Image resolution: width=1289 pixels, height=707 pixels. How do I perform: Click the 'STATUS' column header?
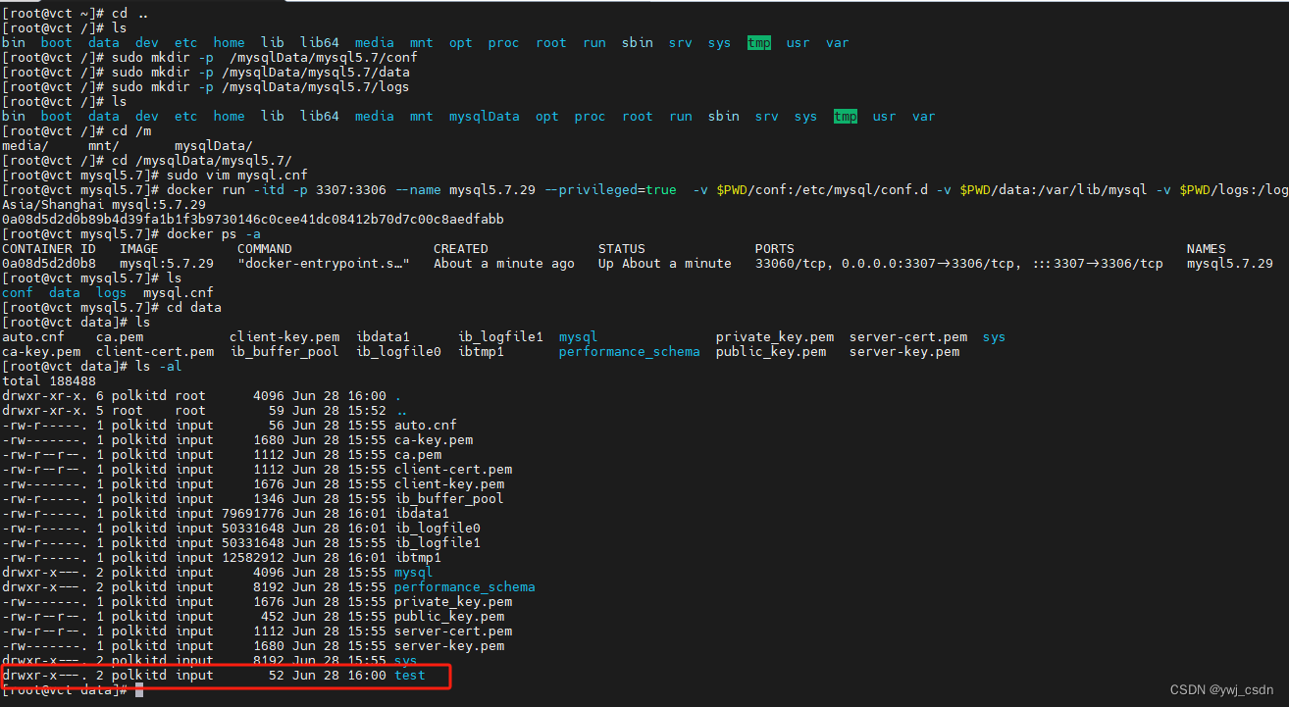[622, 249]
